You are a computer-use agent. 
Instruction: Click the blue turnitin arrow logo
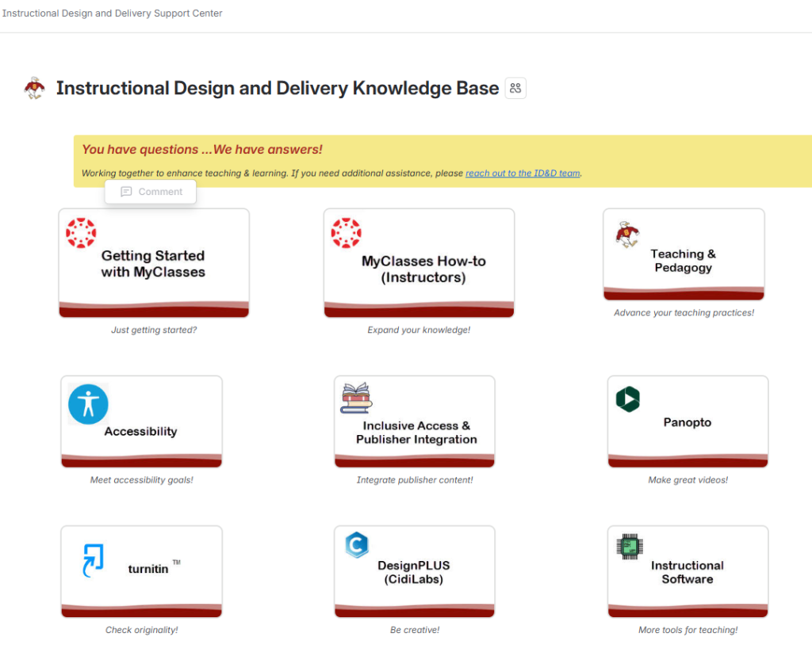(94, 560)
